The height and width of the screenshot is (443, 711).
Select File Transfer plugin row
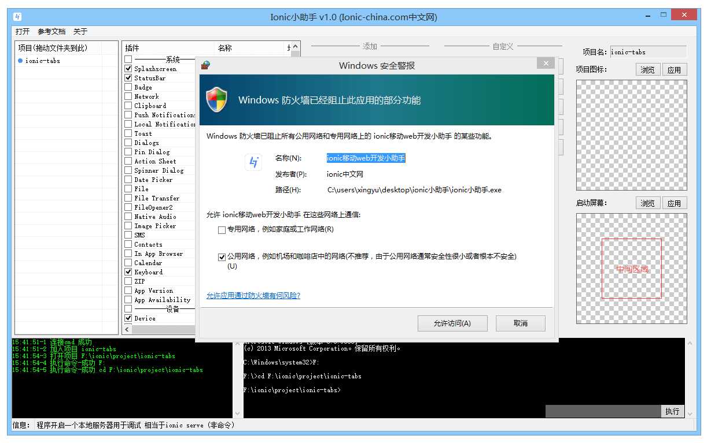pyautogui.click(x=157, y=198)
